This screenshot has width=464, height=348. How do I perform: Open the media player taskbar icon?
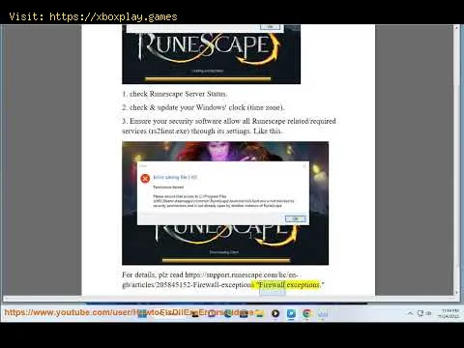[275, 313]
